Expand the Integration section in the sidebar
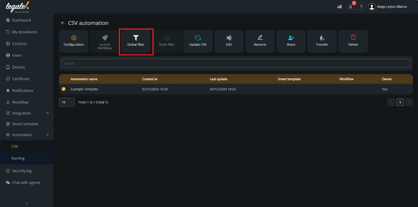This screenshot has height=207, width=418. tap(27, 113)
